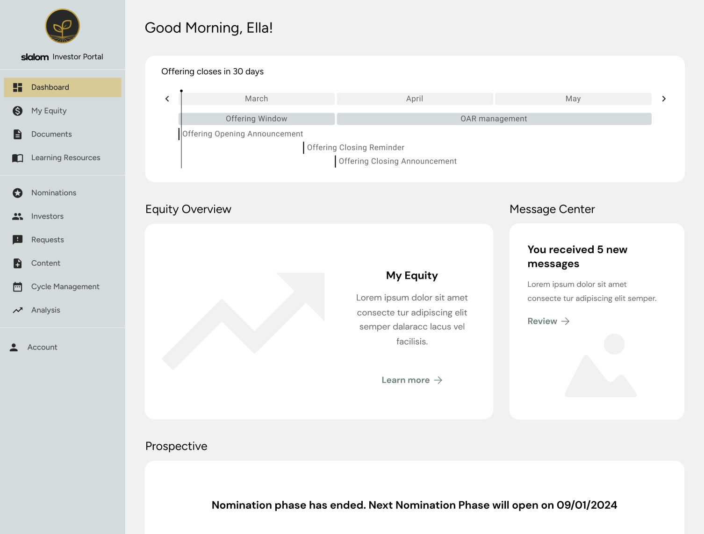The image size is (704, 534).
Task: Click the My Equity dollar icon
Action: 18,111
